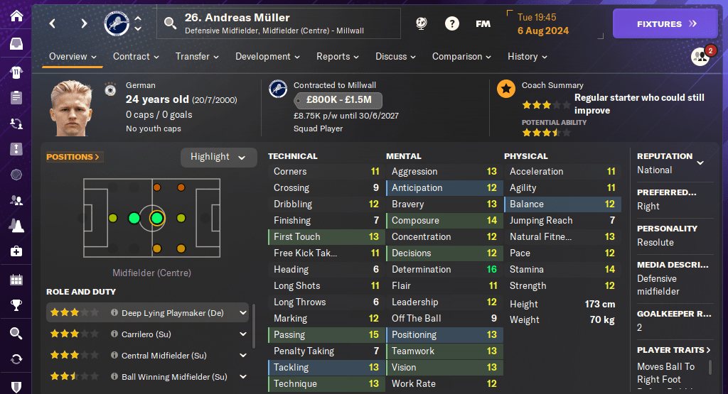The image size is (728, 394).
Task: Click the info icon beside Carrilero (Su)
Action: [x=114, y=334]
